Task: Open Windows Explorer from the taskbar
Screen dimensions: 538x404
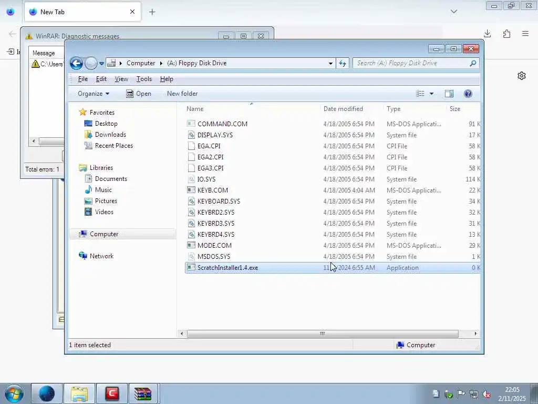Action: [x=79, y=393]
